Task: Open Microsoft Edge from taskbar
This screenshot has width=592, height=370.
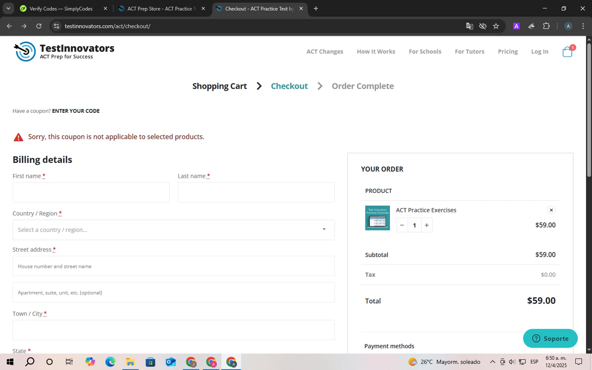Action: coord(110,362)
